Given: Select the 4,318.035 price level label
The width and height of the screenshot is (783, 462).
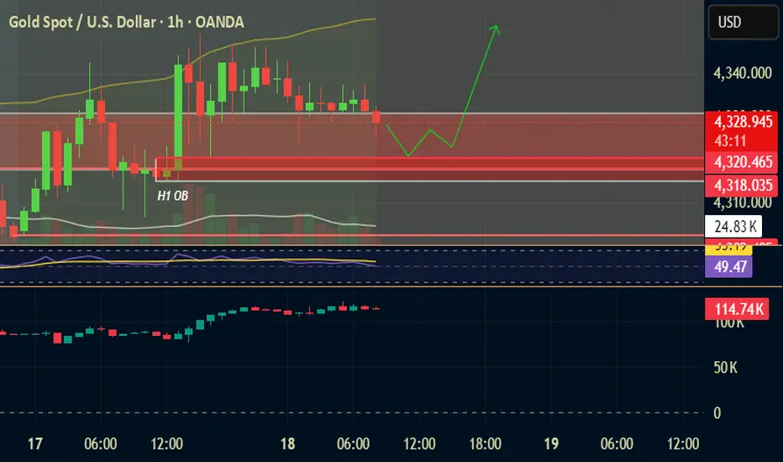Looking at the screenshot, I should point(743,186).
